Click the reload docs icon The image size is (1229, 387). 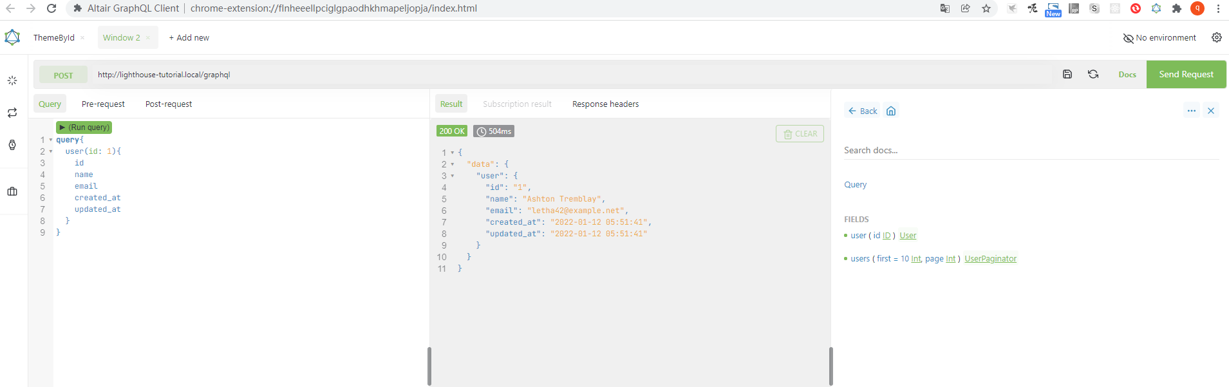click(1093, 74)
